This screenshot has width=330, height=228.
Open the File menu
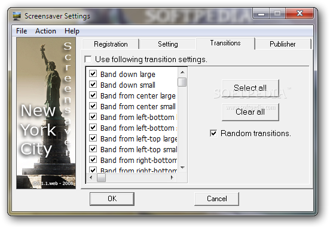click(x=22, y=31)
